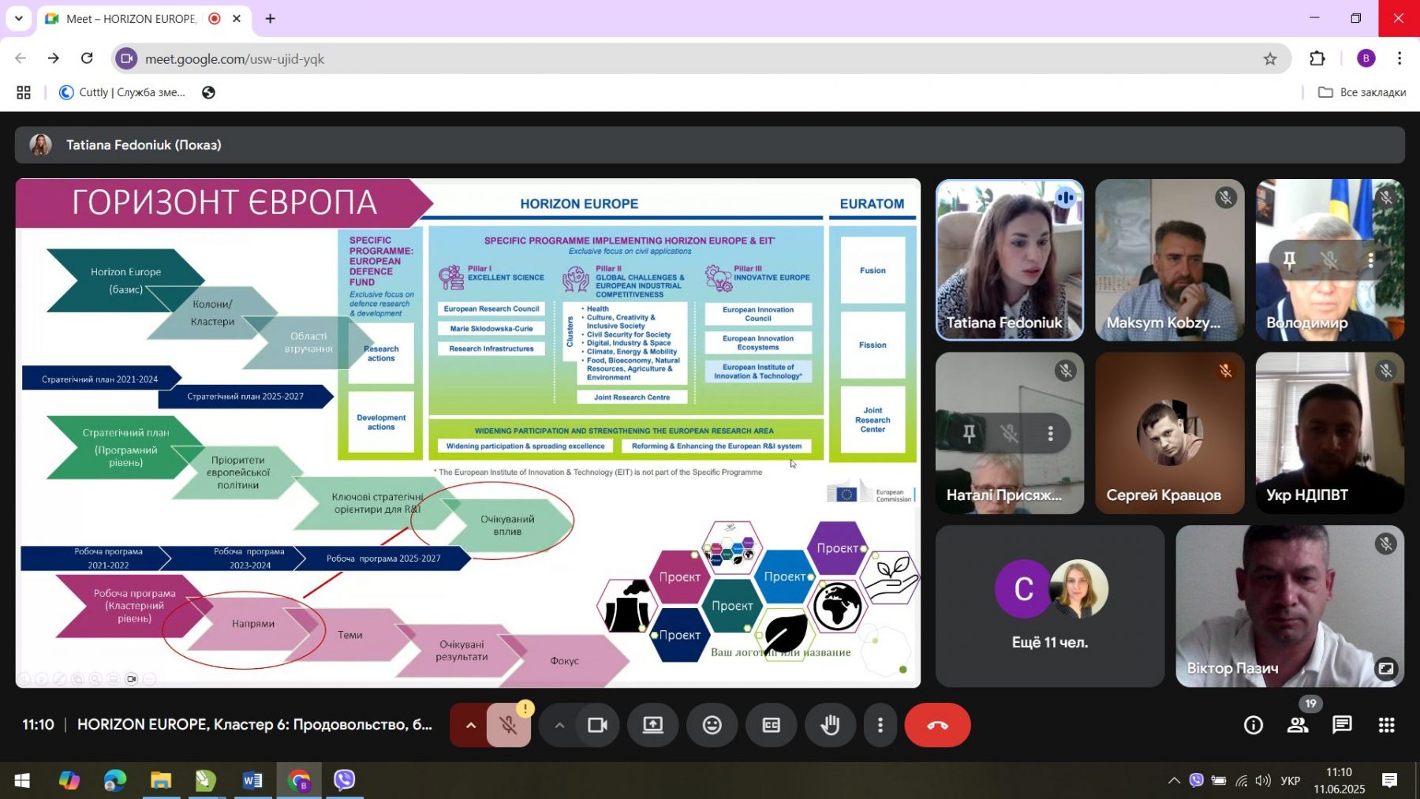Image resolution: width=1420 pixels, height=799 pixels.
Task: Switch the УКР input language
Action: [1291, 781]
